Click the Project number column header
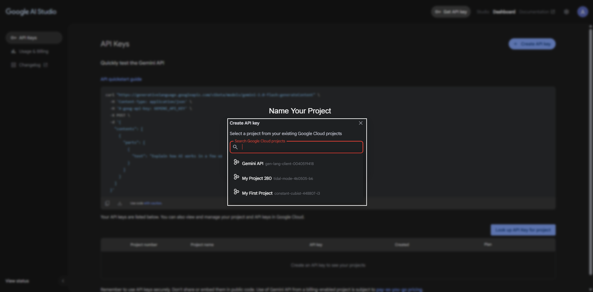 click(x=144, y=245)
